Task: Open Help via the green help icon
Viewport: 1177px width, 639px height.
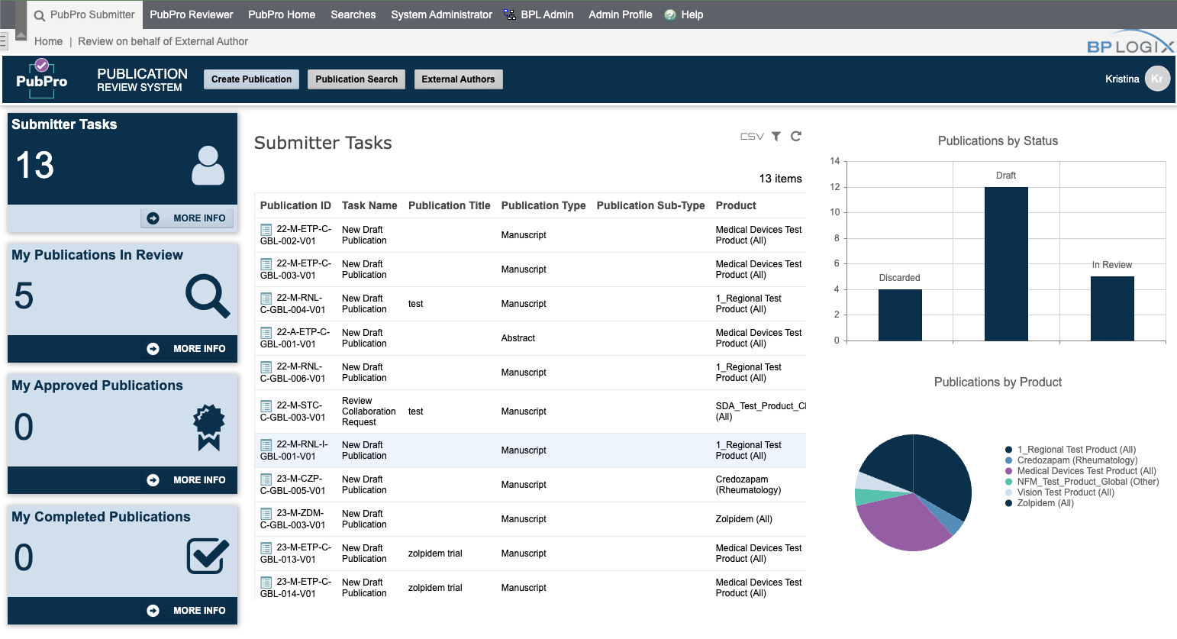Action: (x=669, y=14)
